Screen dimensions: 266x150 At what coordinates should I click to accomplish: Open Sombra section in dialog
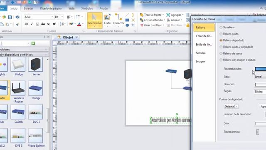[204, 53]
